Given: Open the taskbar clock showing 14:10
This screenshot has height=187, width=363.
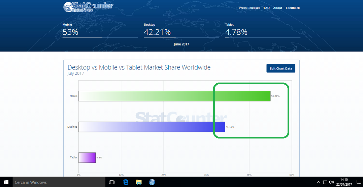Looking at the screenshot, I should point(344,182).
